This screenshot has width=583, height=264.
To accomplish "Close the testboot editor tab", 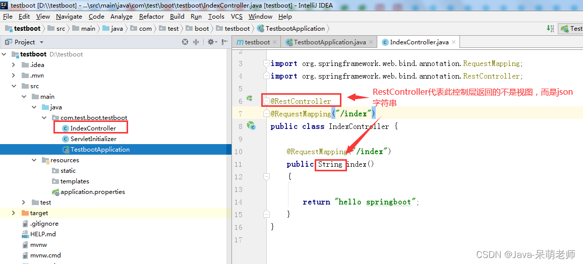I will point(274,42).
